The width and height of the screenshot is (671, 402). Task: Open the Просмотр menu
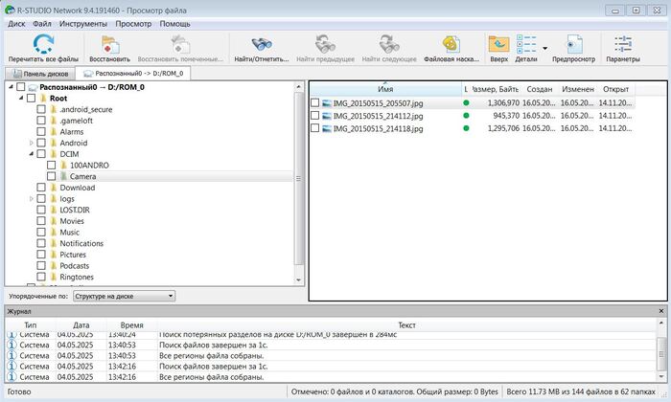pos(133,24)
